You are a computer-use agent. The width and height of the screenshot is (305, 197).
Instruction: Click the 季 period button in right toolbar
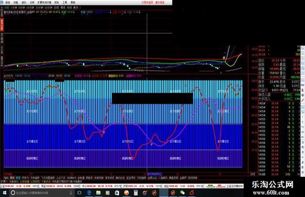pyautogui.click(x=303, y=167)
